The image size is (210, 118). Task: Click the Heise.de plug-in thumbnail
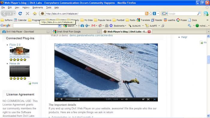[x=19, y=71]
